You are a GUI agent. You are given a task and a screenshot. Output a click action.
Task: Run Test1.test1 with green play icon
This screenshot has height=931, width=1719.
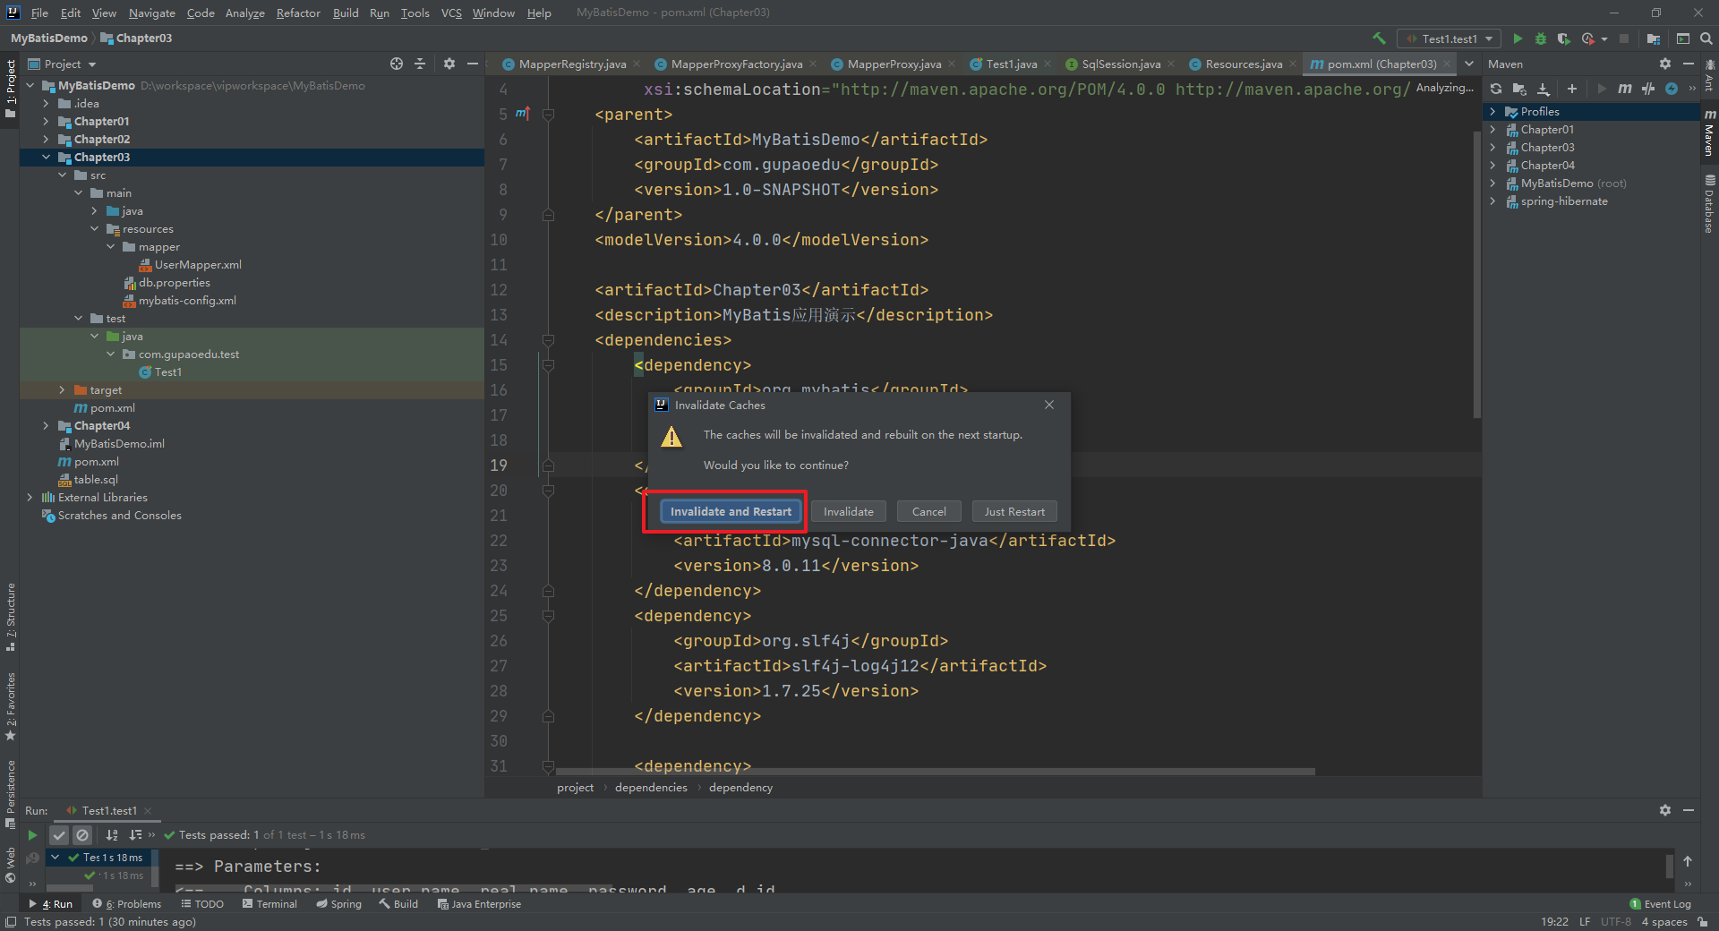point(1518,38)
